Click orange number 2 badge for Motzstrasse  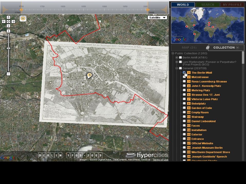(189, 77)
